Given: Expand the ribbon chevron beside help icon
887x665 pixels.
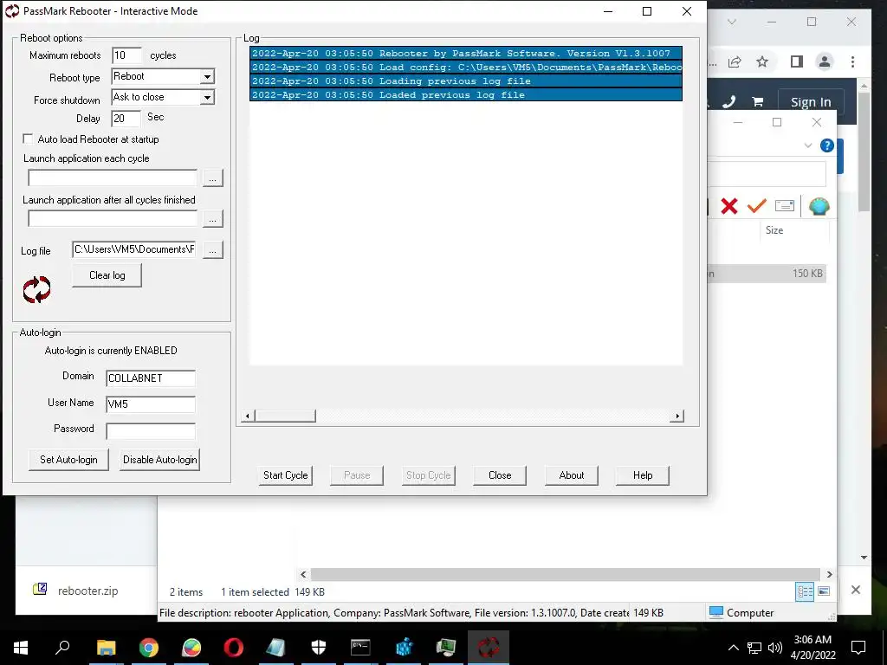Looking at the screenshot, I should [x=808, y=145].
